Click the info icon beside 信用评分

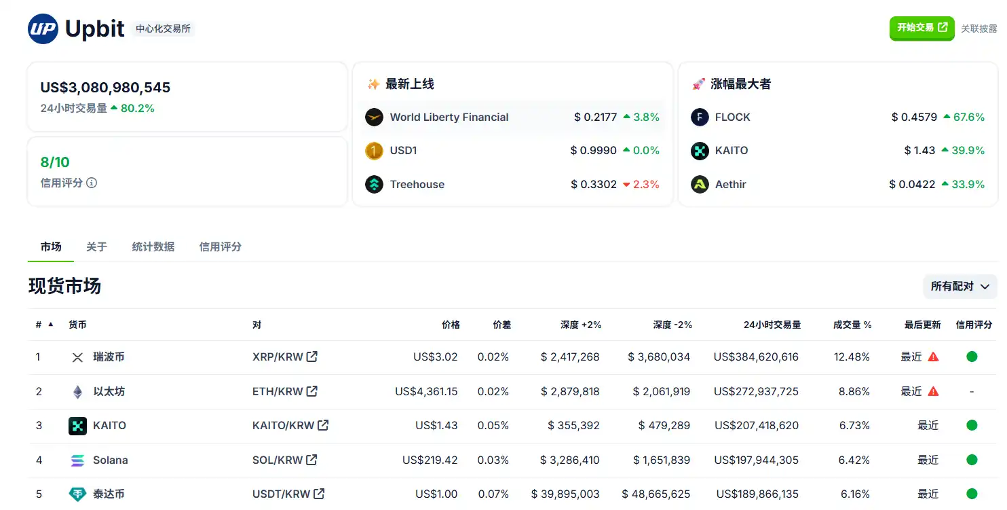click(x=92, y=183)
